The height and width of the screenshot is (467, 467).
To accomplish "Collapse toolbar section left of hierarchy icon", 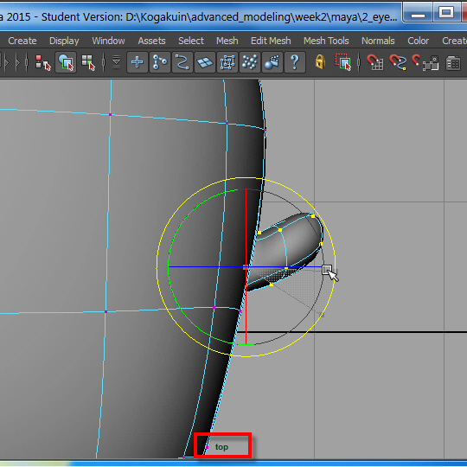I will pyautogui.click(x=27, y=62).
